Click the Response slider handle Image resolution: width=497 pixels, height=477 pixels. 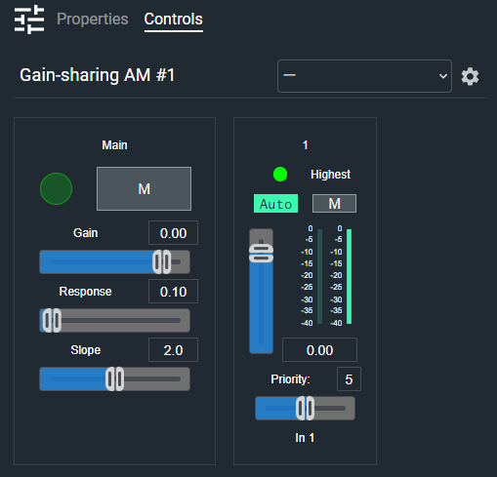[52, 320]
